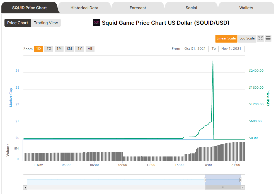Grab the right navigator range handle
The width and height of the screenshot is (276, 194).
point(241,180)
